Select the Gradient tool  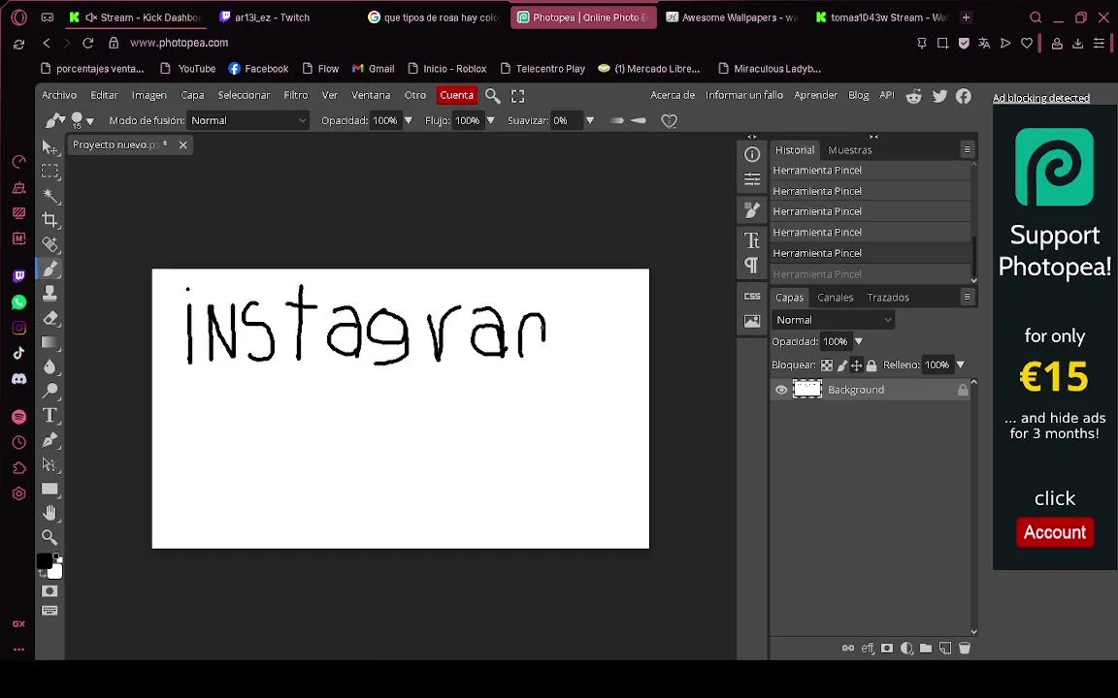(x=49, y=342)
